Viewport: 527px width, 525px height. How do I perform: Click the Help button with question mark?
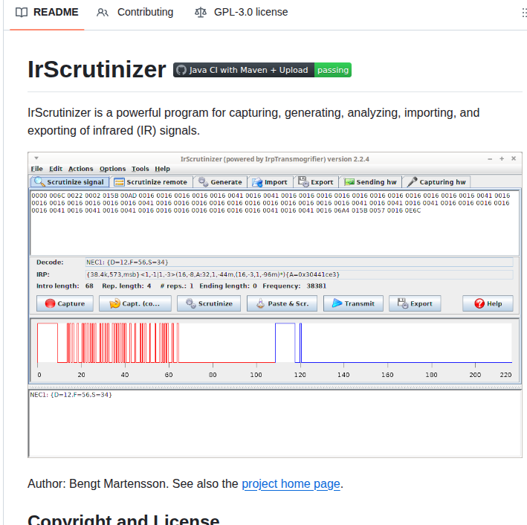[488, 303]
